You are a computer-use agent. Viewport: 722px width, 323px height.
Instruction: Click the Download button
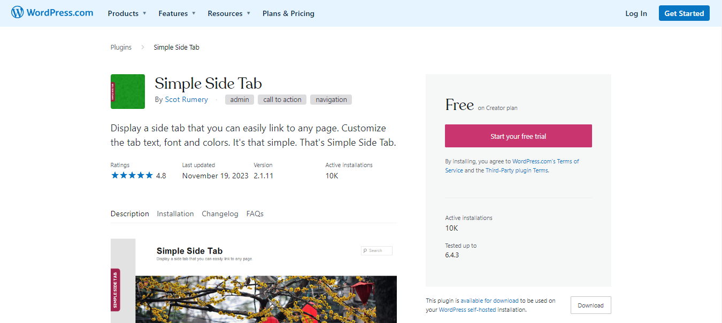click(x=590, y=305)
